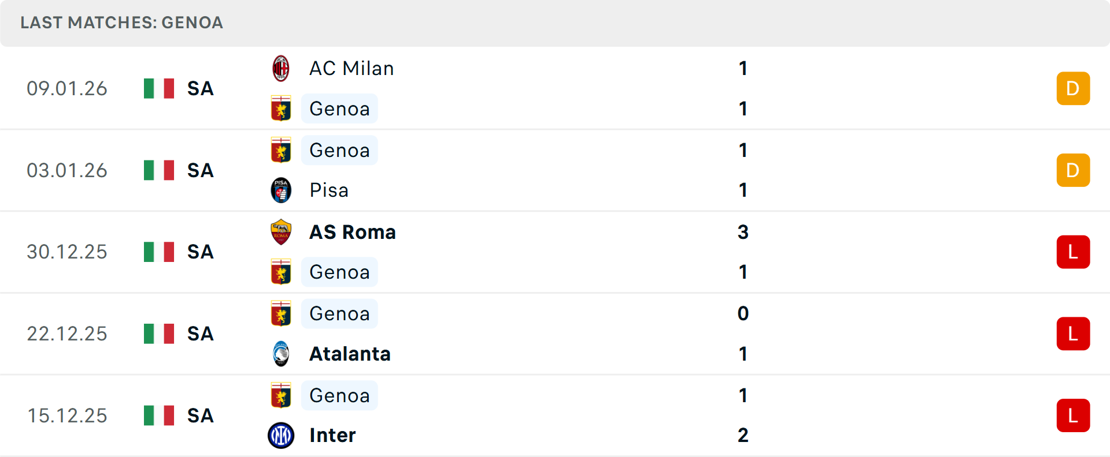This screenshot has height=457, width=1110.
Task: Open the AC Milan team link
Action: pyautogui.click(x=351, y=69)
